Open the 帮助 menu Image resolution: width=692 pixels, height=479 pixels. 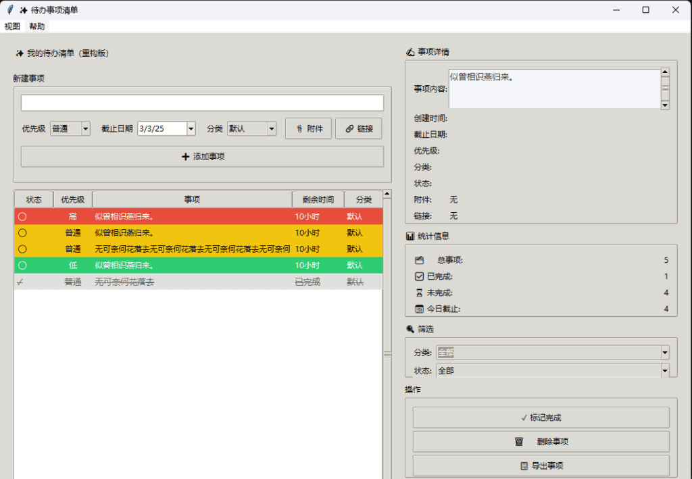click(x=37, y=26)
